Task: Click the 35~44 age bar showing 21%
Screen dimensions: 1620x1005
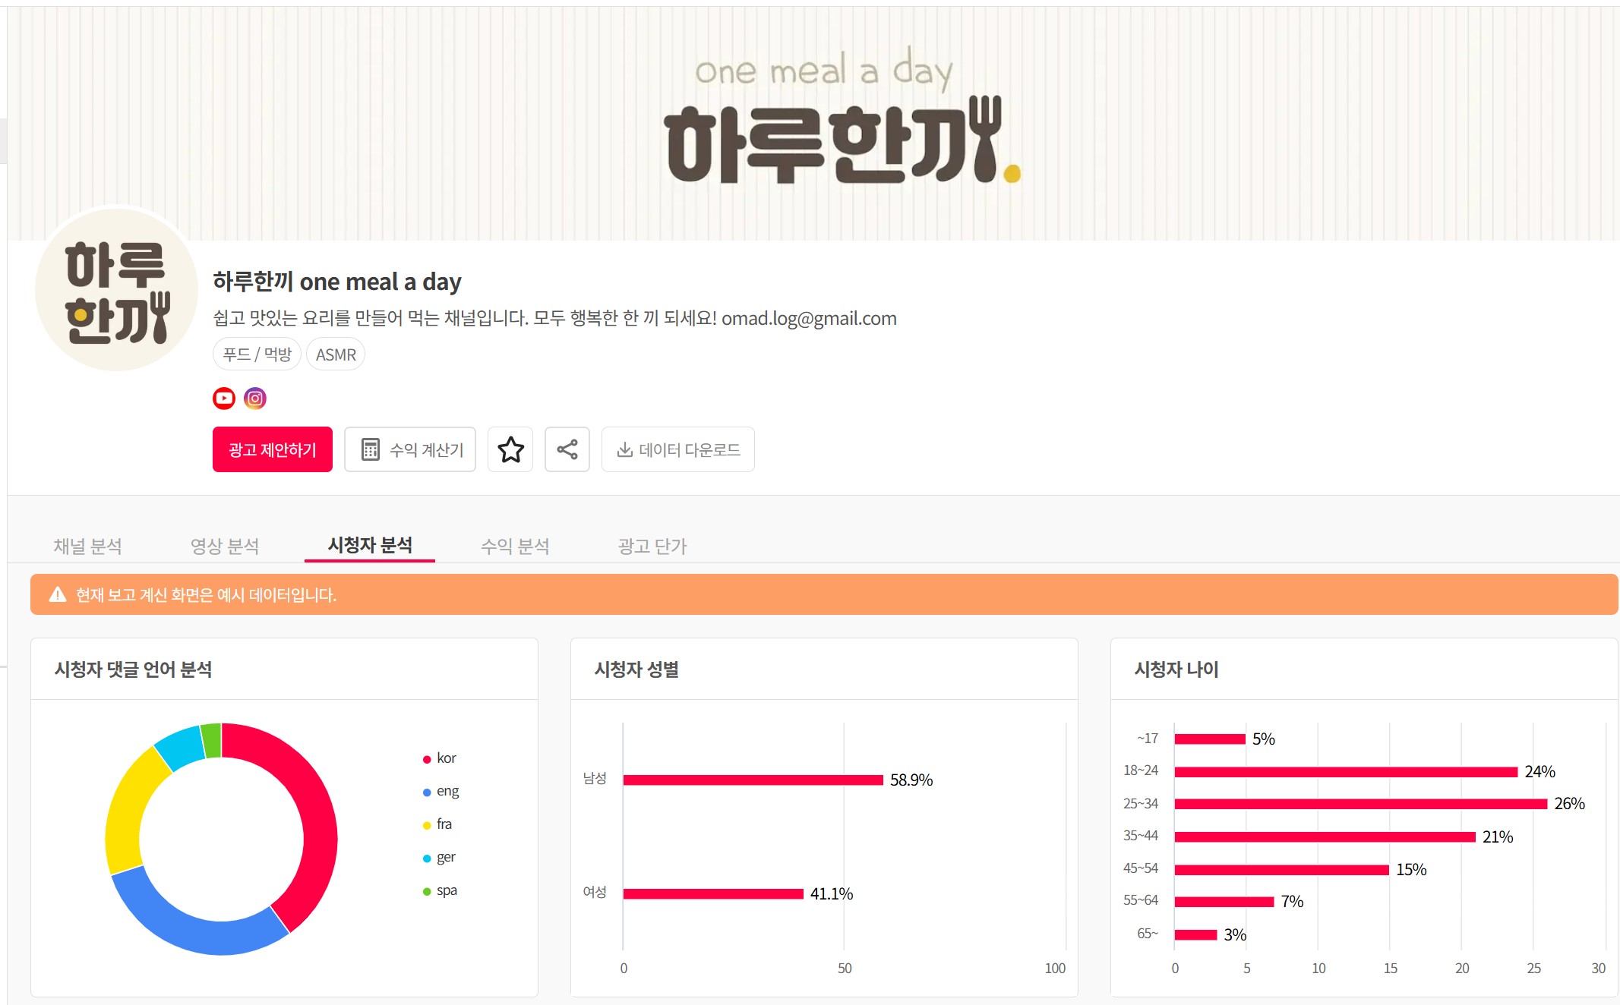Action: point(1325,836)
